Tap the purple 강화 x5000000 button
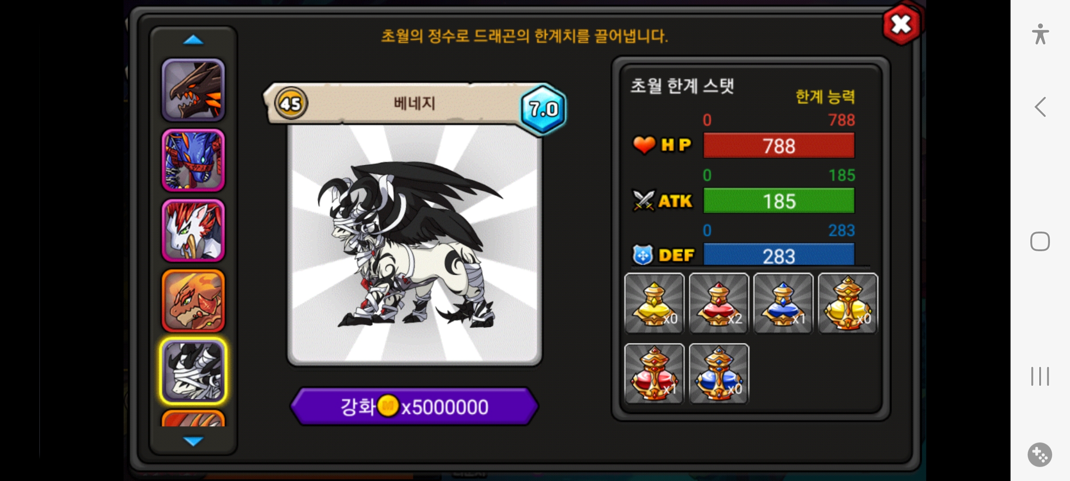Image resolution: width=1070 pixels, height=481 pixels. tap(414, 407)
